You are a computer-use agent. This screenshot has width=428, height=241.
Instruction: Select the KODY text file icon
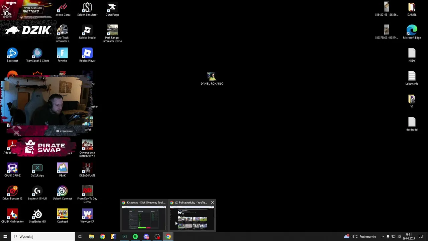point(412,55)
